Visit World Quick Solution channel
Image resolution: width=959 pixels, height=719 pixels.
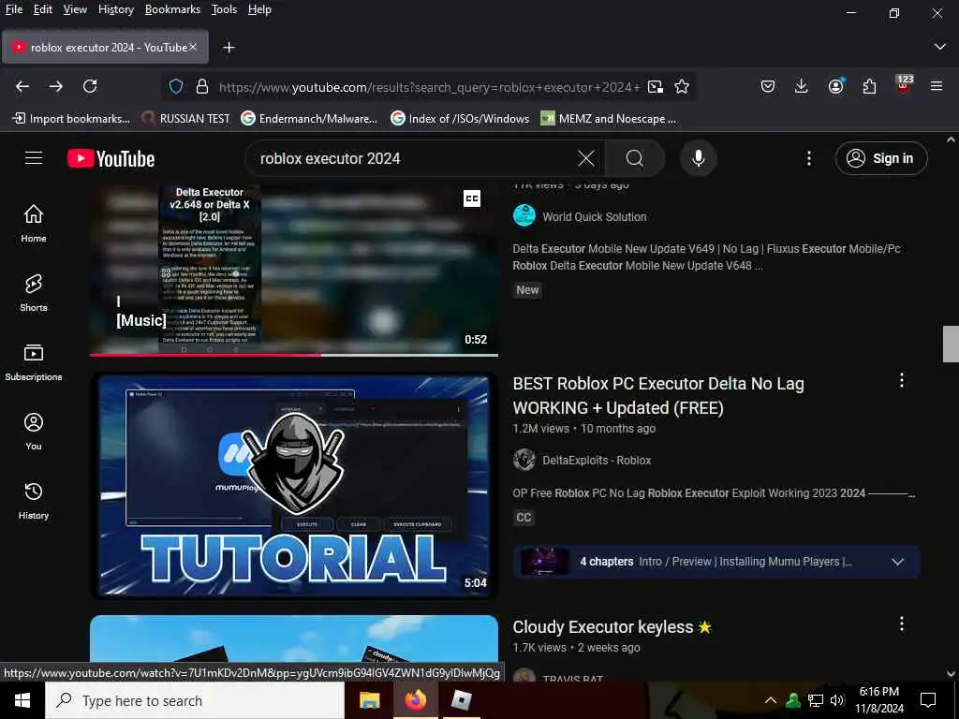[x=594, y=216]
